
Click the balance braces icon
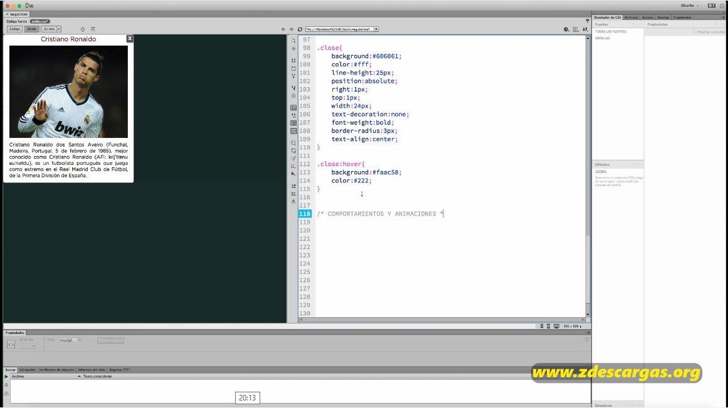pyautogui.click(x=293, y=96)
